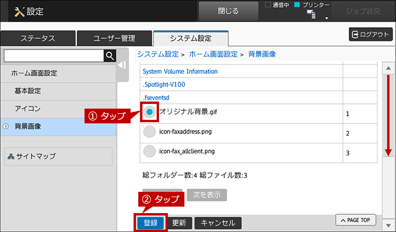Focus the sidebar search field
This screenshot has height=232, width=396.
pos(54,55)
